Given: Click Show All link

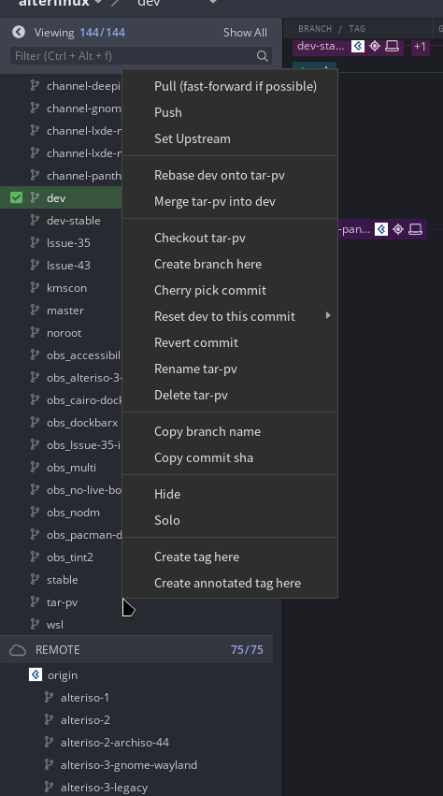Looking at the screenshot, I should (x=245, y=32).
